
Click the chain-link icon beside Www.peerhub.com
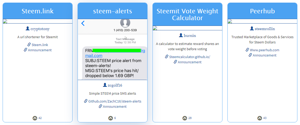tap(247, 50)
